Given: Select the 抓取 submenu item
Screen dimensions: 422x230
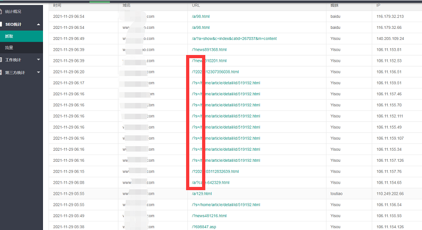Looking at the screenshot, I should (x=9, y=36).
